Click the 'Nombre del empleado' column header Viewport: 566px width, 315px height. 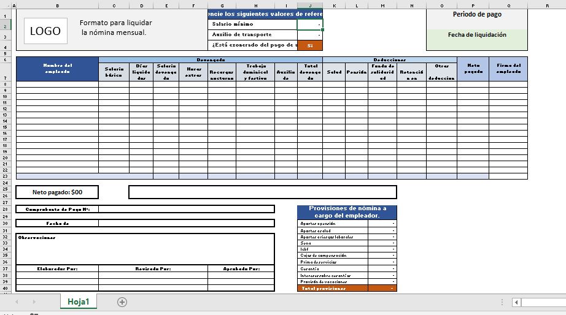coord(57,69)
